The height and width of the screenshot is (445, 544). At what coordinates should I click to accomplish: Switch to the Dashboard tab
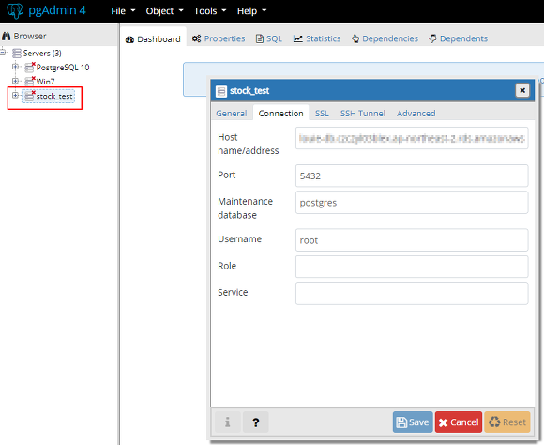click(x=153, y=38)
